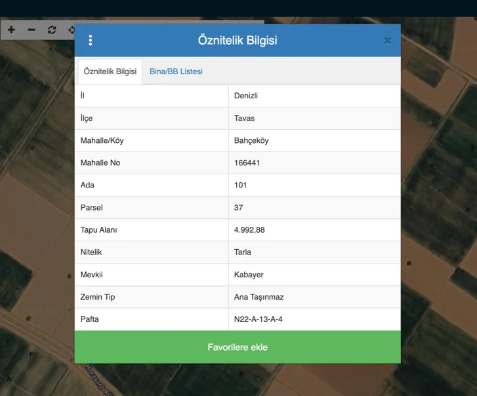Click the crosshair locate icon
The image size is (477, 396).
(x=71, y=30)
